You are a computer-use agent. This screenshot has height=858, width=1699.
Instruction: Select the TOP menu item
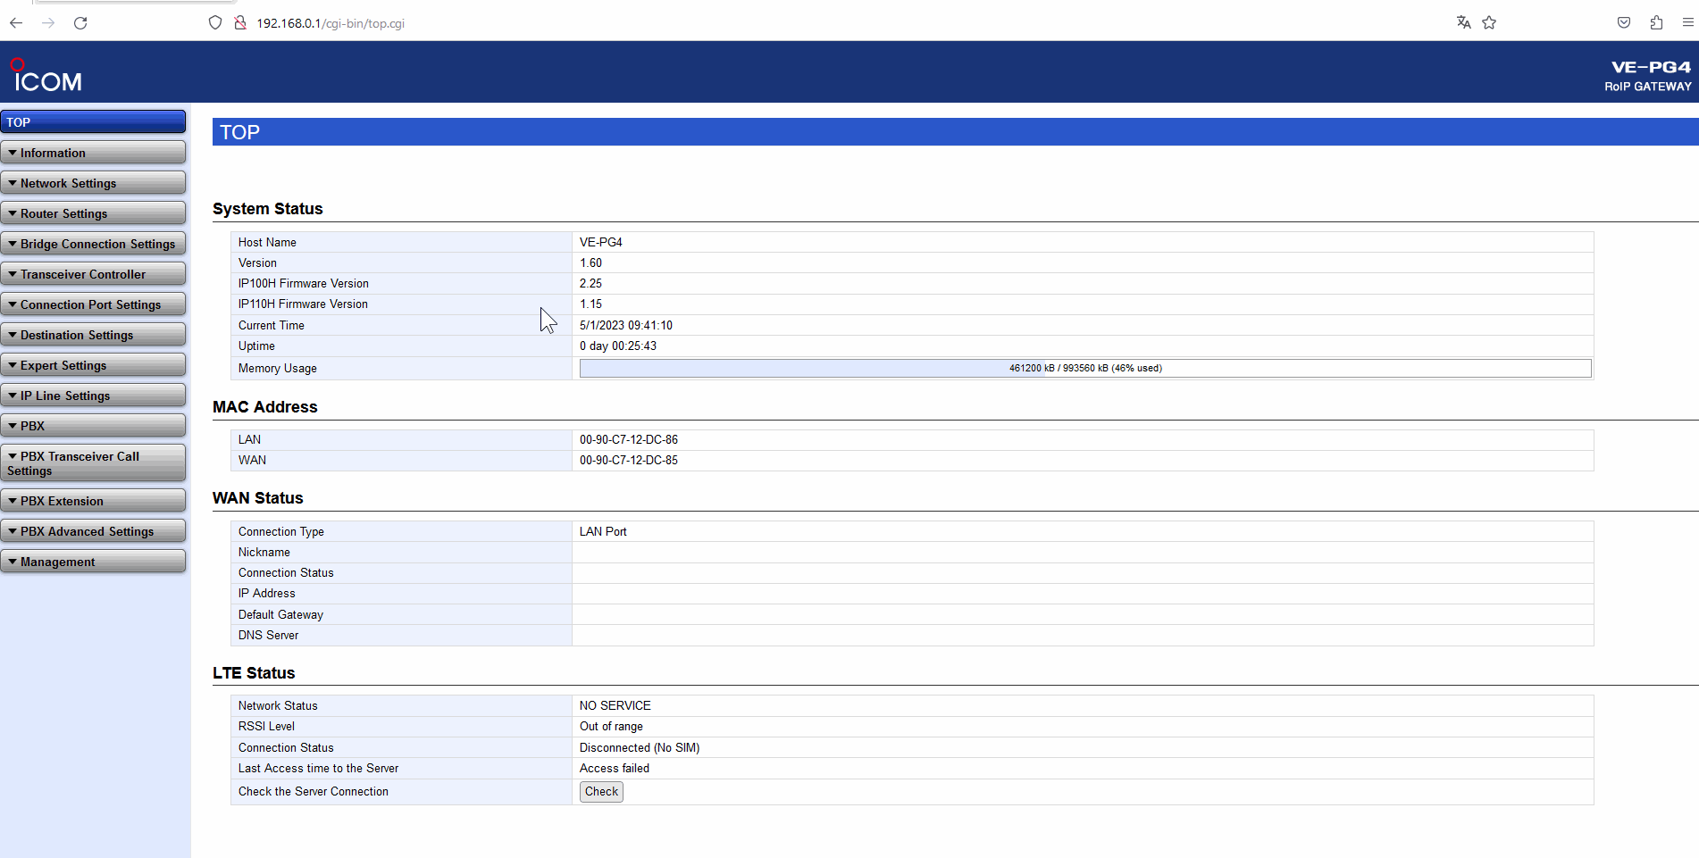coord(93,122)
